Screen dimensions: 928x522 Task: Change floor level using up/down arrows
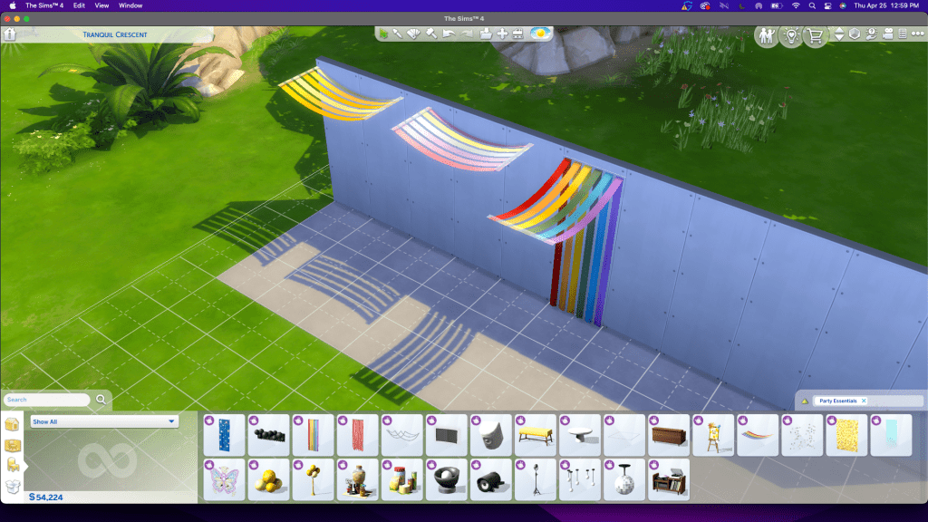tap(838, 34)
